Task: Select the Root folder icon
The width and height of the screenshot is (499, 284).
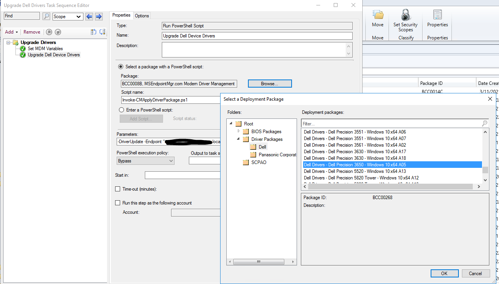Action: 238,124
